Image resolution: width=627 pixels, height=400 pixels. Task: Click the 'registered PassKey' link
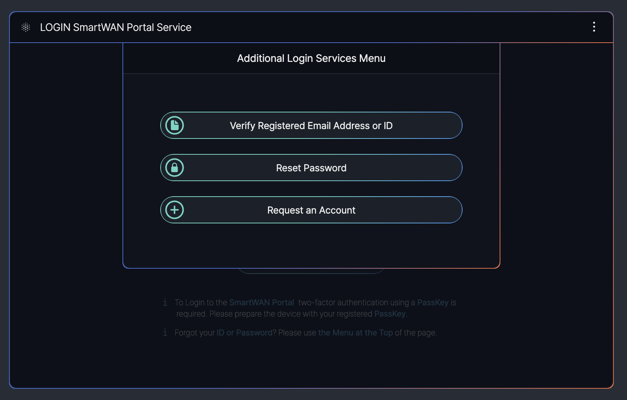pos(390,314)
